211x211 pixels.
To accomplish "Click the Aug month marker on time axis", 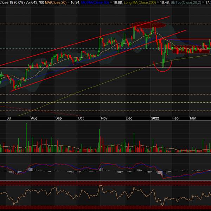I will pyautogui.click(x=34, y=119).
